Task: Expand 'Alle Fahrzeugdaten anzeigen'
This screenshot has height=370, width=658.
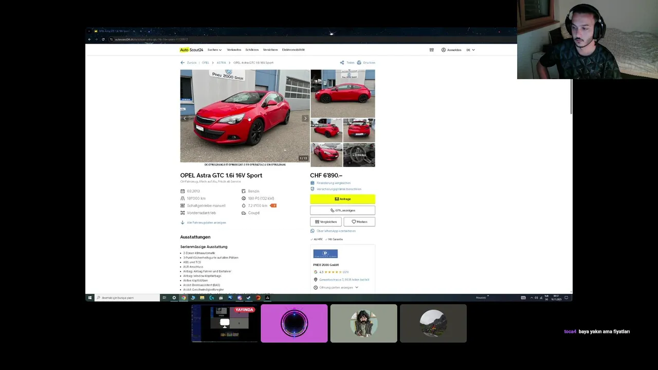Action: point(203,223)
